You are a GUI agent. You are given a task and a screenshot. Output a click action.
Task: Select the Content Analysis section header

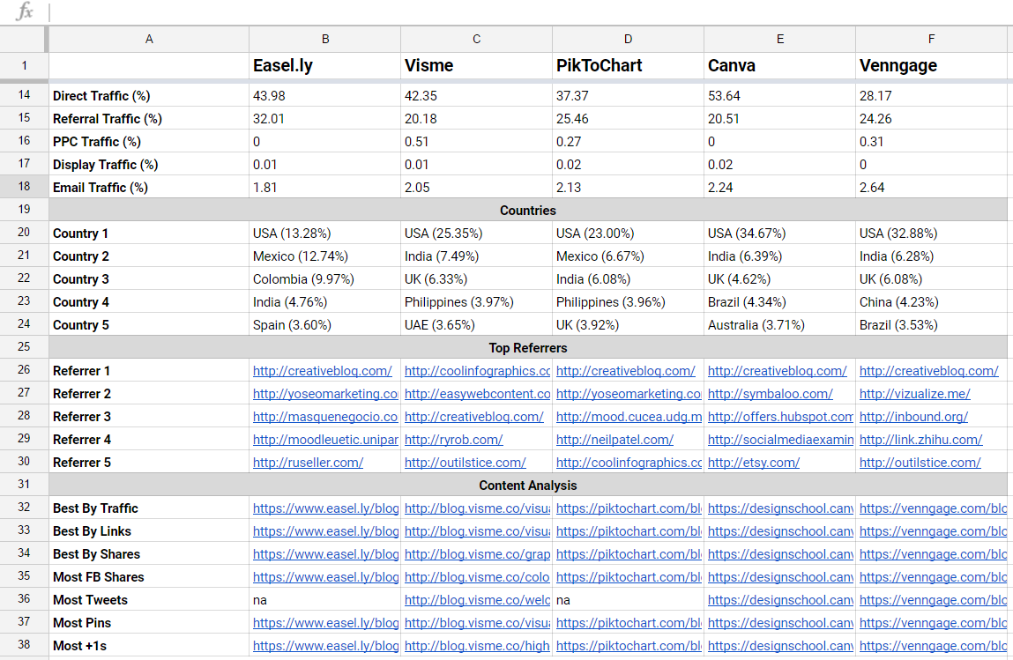point(528,485)
